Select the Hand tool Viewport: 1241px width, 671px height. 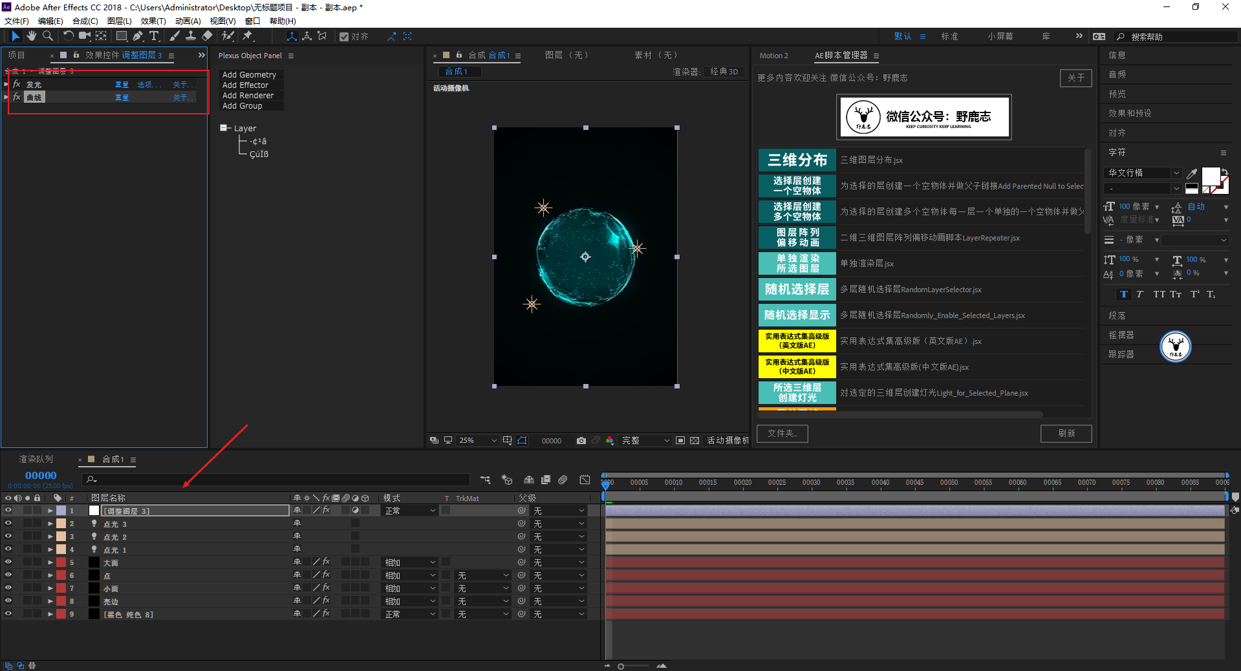(x=32, y=36)
